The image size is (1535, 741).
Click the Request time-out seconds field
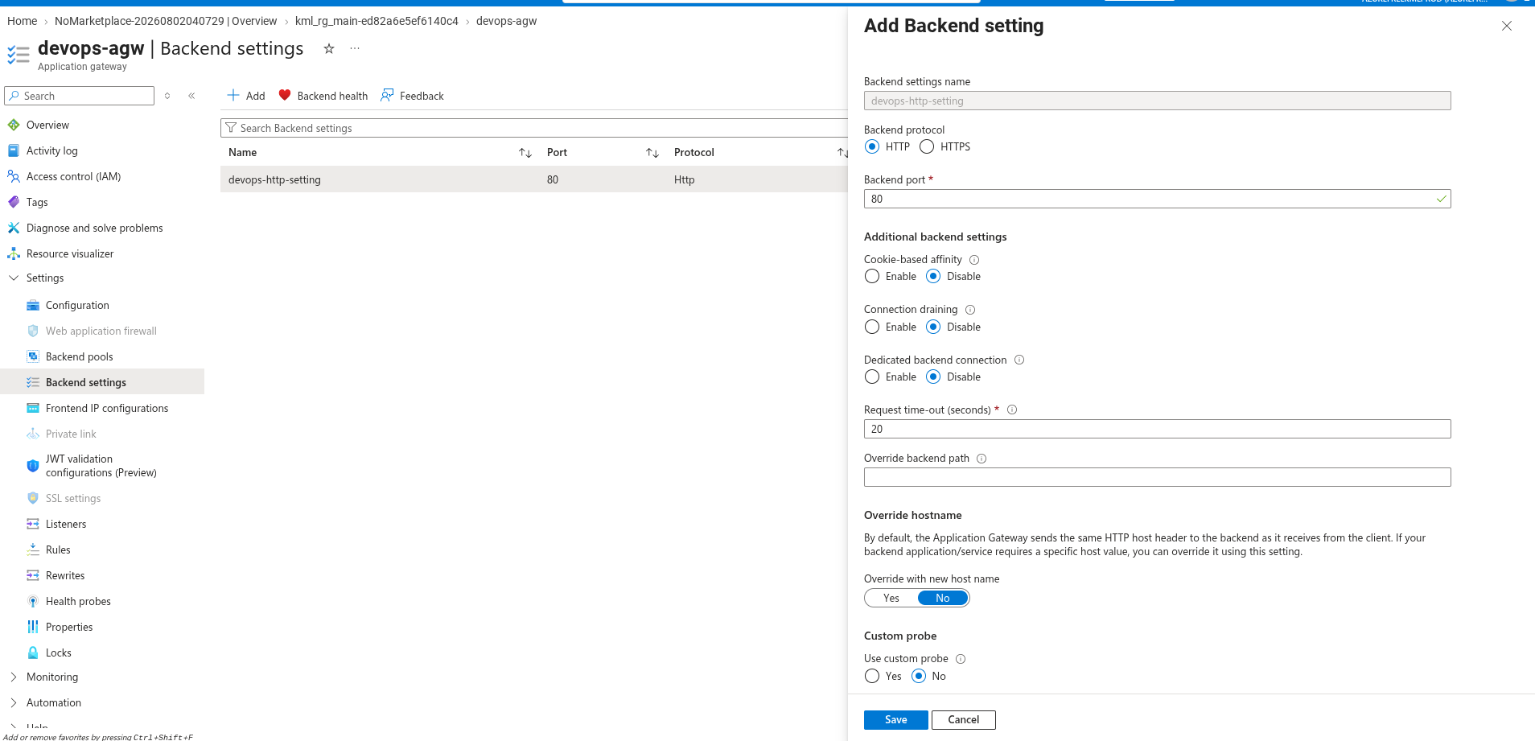click(x=1157, y=429)
